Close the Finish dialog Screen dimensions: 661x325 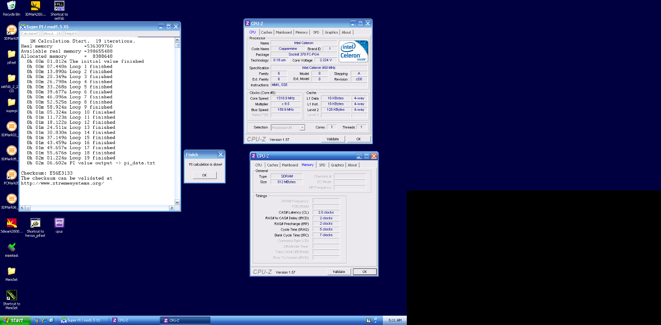221,154
